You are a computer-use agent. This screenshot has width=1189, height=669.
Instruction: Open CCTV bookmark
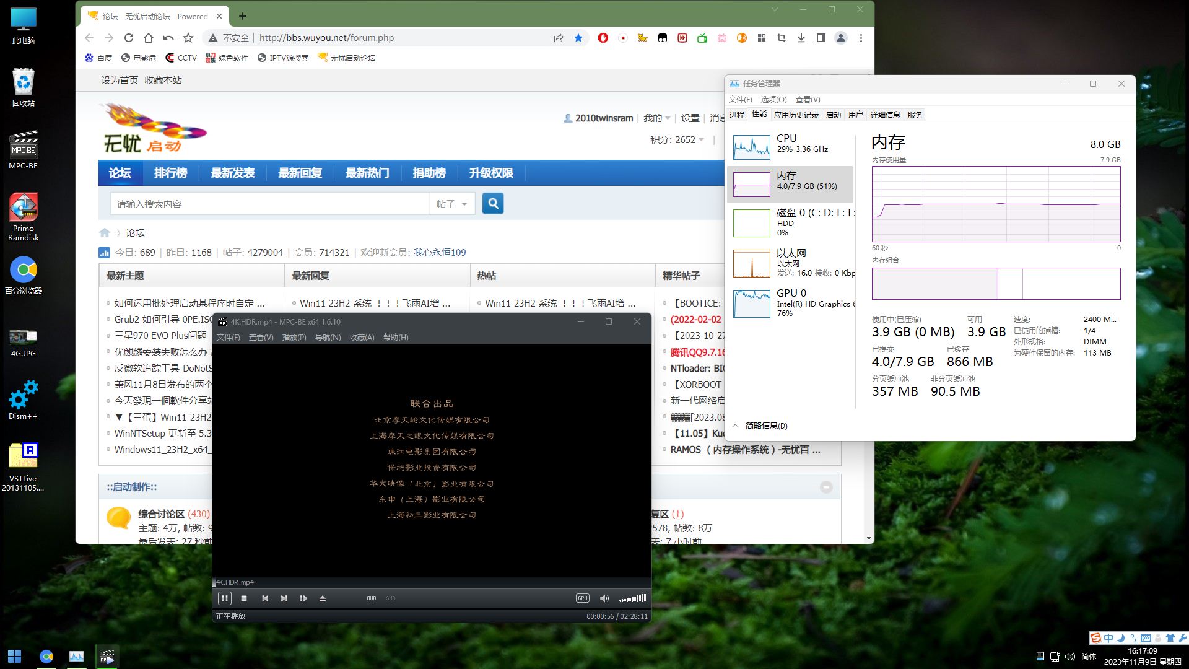(x=181, y=58)
